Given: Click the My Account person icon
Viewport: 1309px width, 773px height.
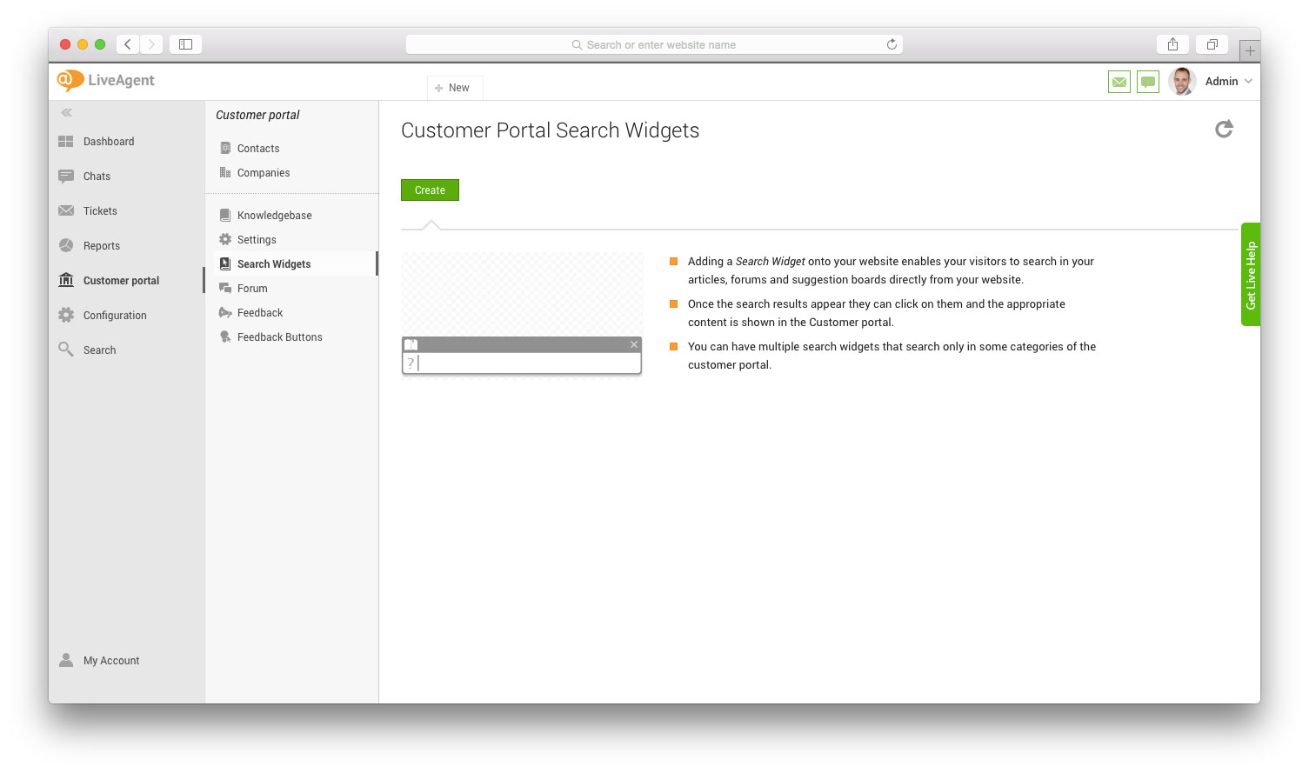Looking at the screenshot, I should point(66,660).
